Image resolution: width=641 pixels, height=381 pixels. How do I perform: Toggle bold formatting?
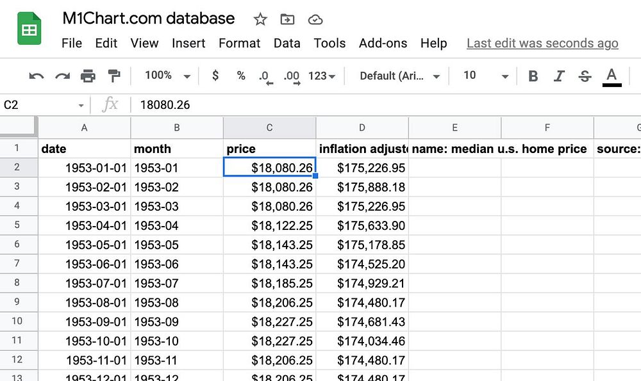coord(533,76)
